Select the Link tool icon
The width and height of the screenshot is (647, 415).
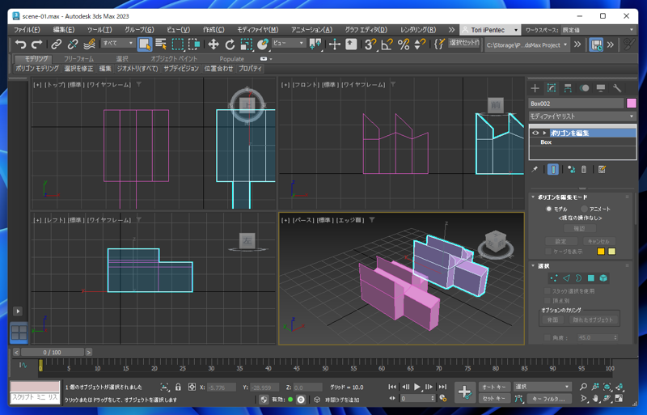[56, 44]
